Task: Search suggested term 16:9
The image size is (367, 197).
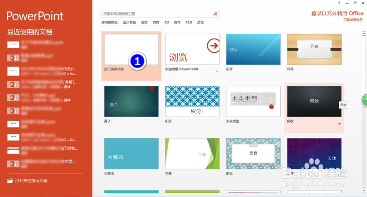Action: 189,22
